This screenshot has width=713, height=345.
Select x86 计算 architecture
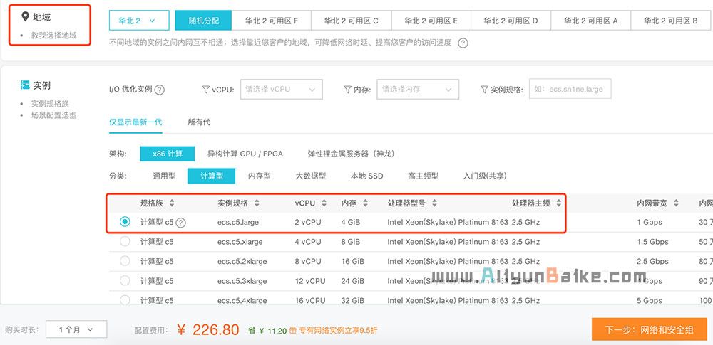(x=168, y=154)
